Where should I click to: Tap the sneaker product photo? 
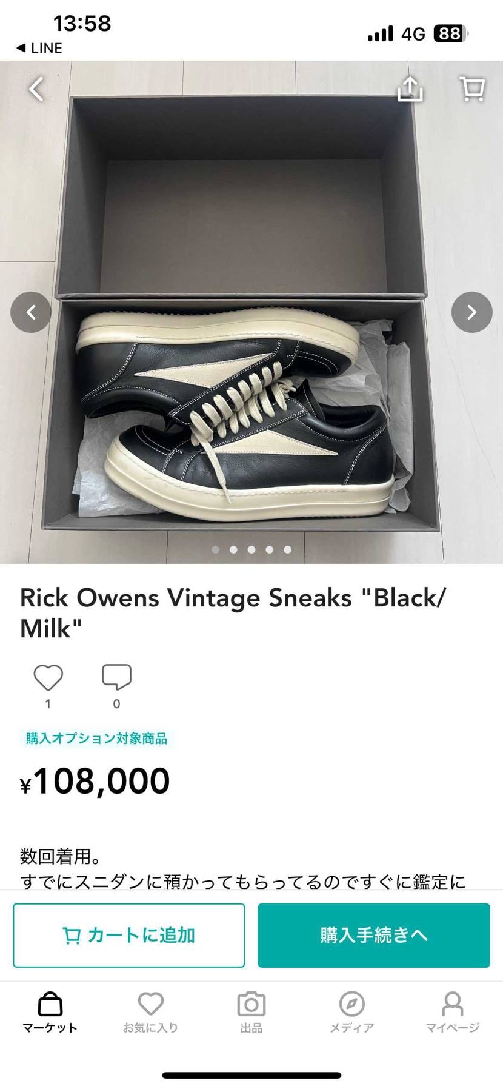tap(252, 312)
